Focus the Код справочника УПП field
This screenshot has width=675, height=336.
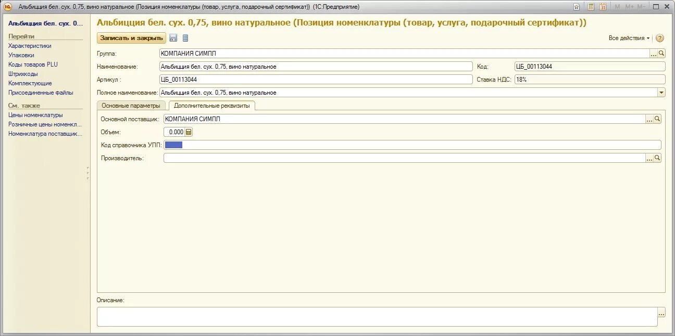(x=412, y=145)
